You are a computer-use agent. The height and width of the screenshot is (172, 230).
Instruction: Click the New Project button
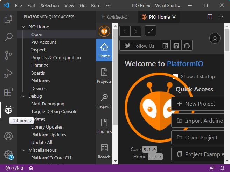[197, 104]
